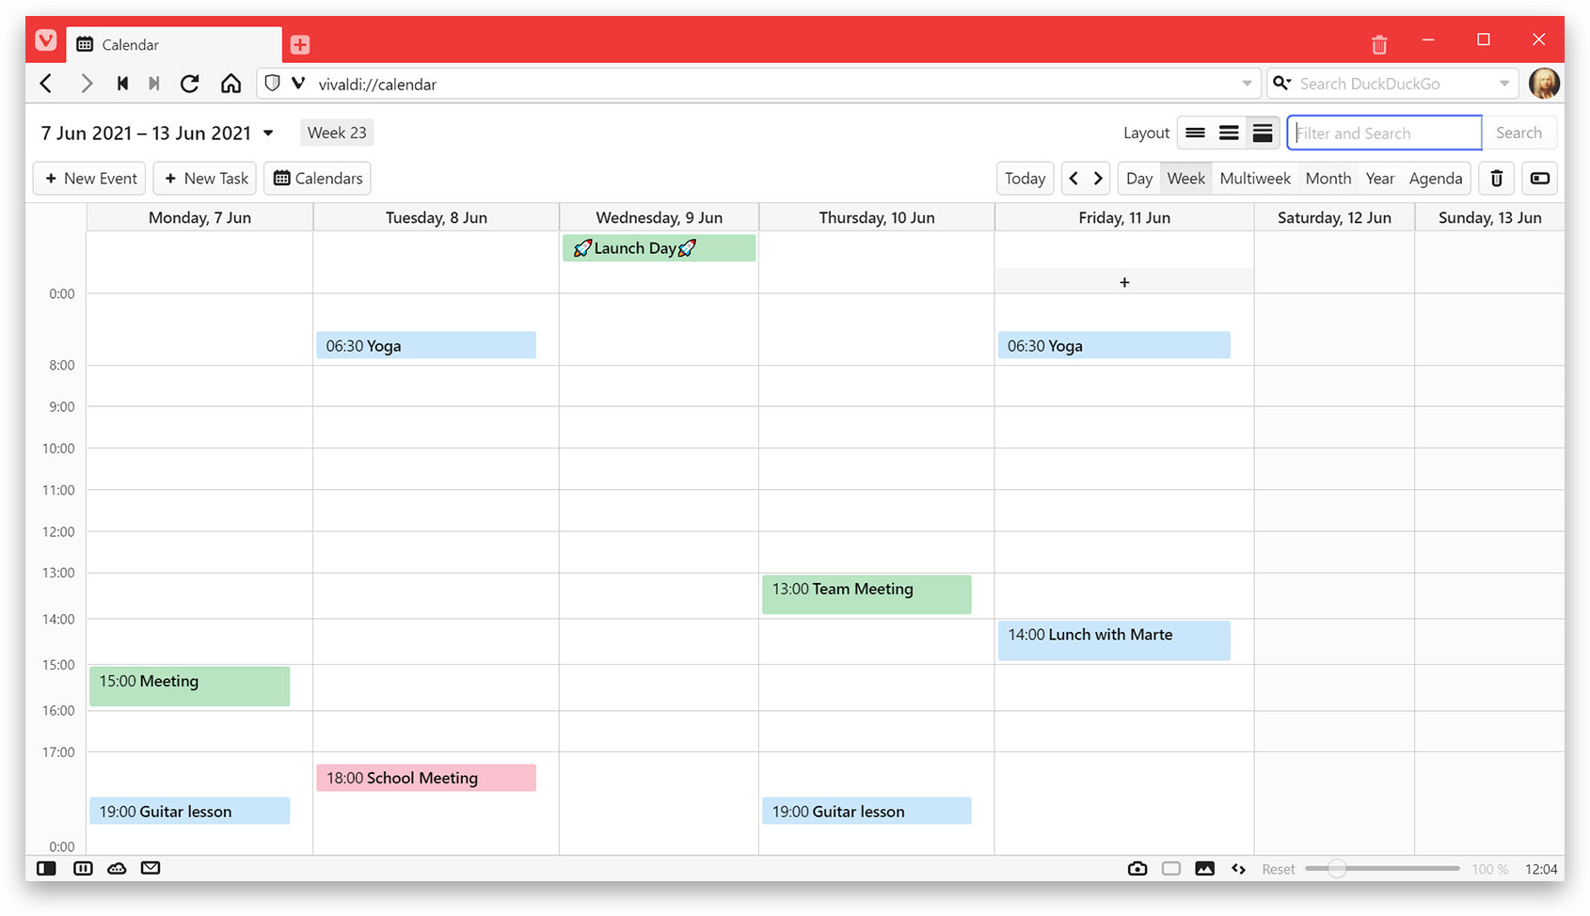1590x916 pixels.
Task: Toggle the task display switch near trash icon
Action: coord(1539,178)
